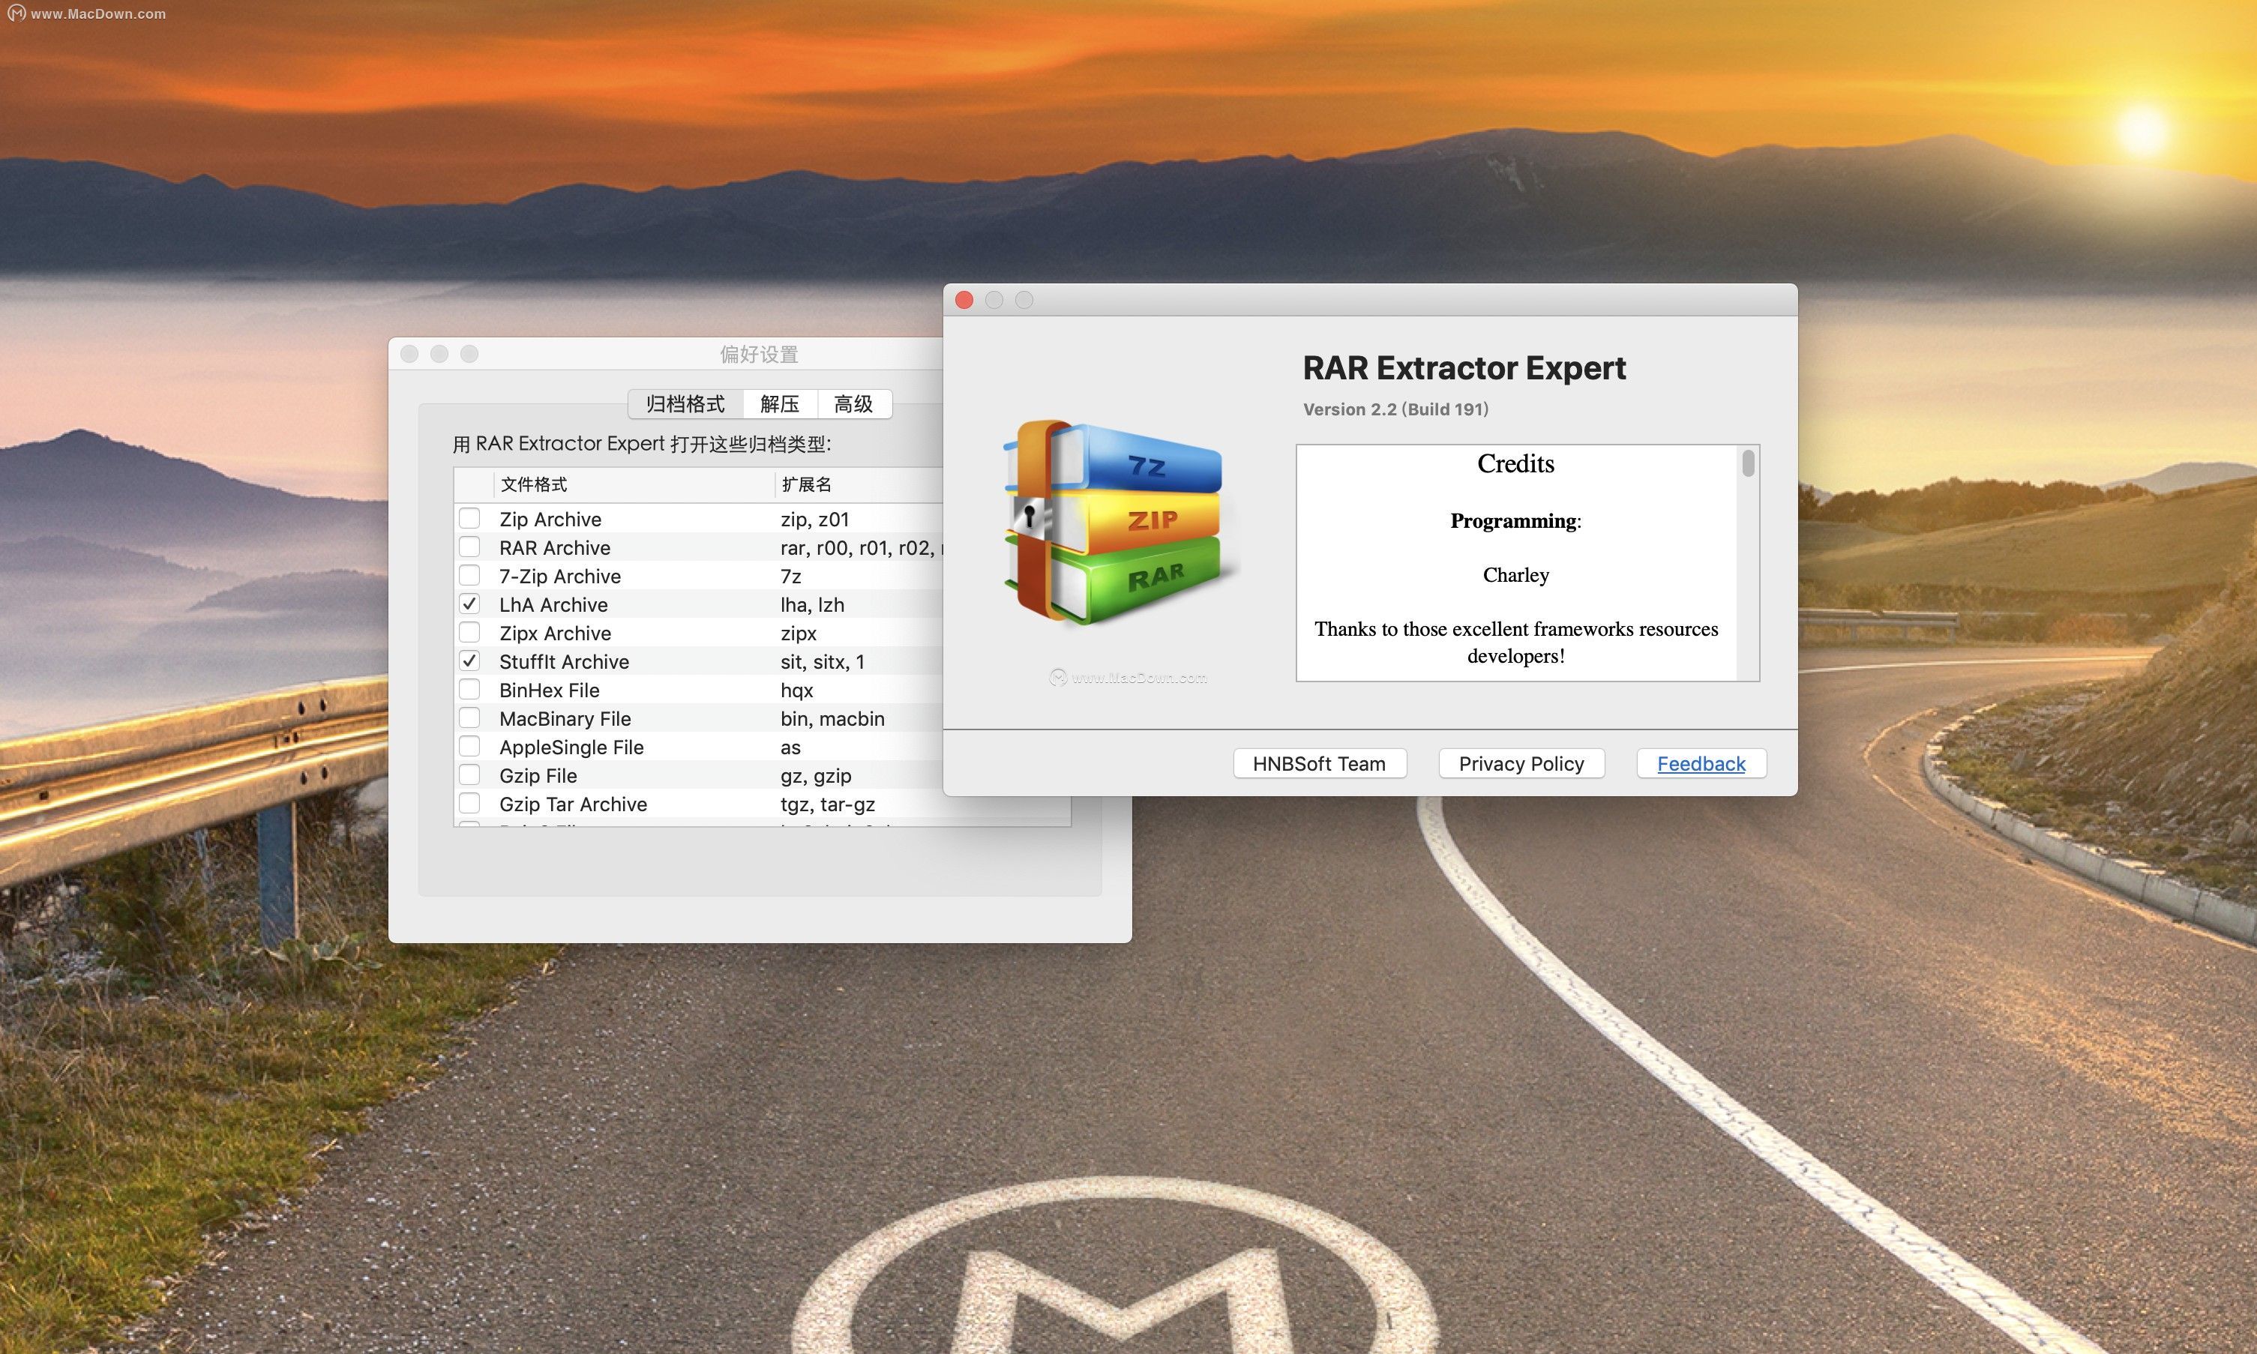
Task: Select the RAR Archive row label
Action: coord(555,547)
